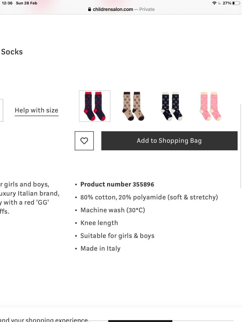Tap the Sun 28 Feb date text
Image resolution: width=242 pixels, height=322 pixels.
tap(26, 3)
